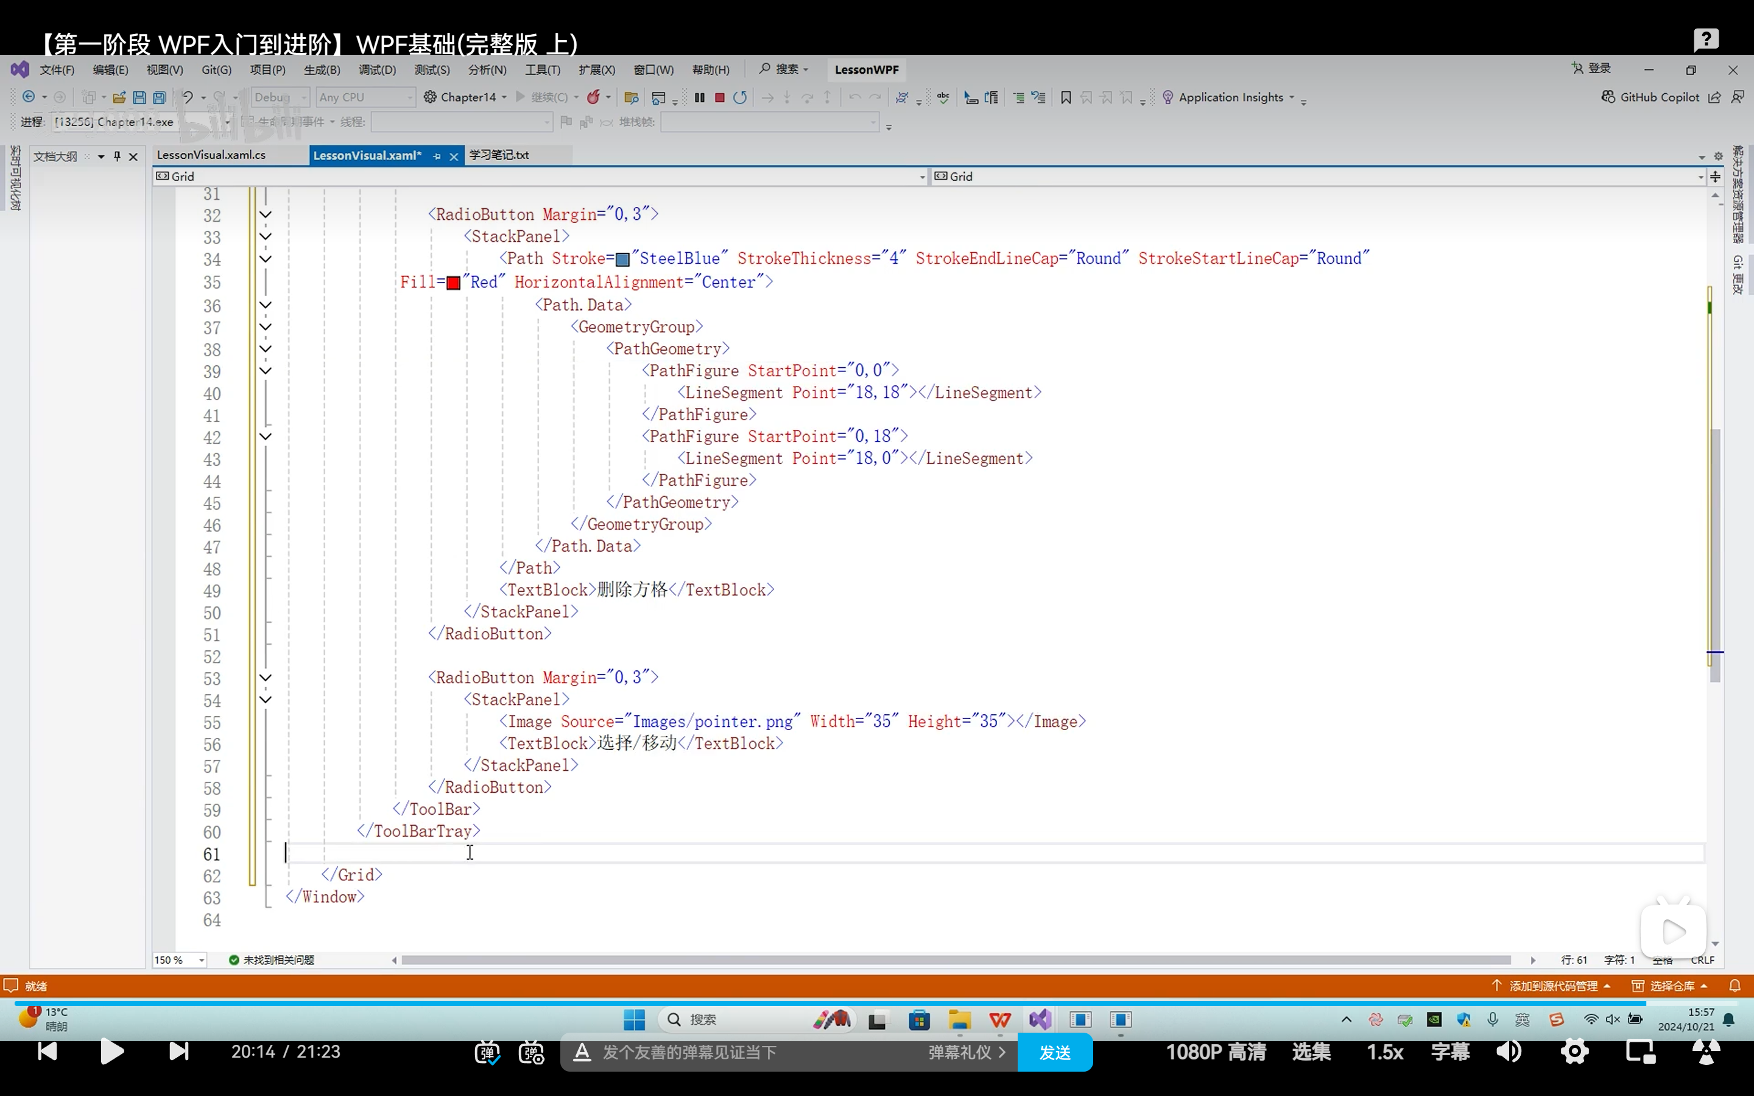
Task: Click the Hot Reload flame icon
Action: tap(594, 97)
